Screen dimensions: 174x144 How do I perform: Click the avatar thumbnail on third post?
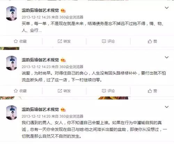pos(11,113)
